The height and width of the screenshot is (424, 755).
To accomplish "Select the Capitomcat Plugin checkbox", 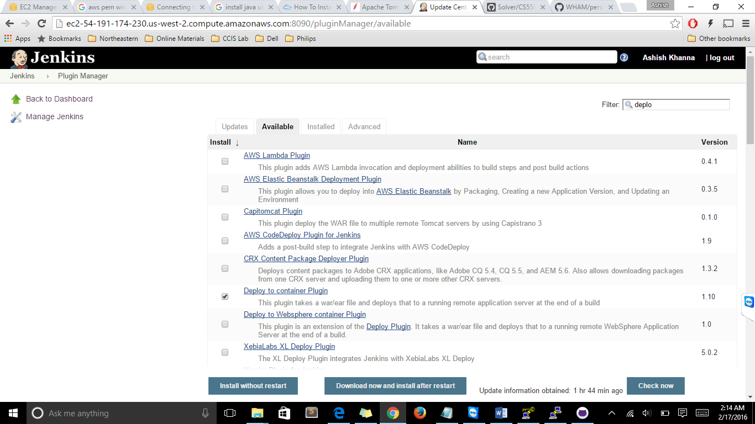I will tap(225, 217).
